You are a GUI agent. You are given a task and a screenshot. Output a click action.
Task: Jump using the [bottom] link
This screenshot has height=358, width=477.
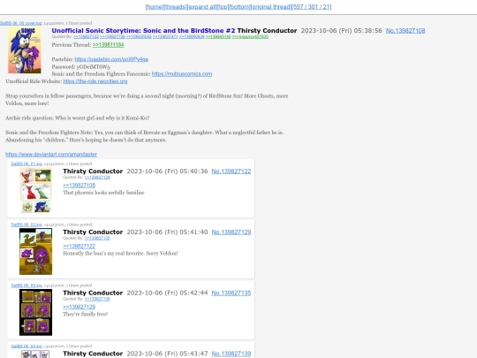click(x=239, y=7)
